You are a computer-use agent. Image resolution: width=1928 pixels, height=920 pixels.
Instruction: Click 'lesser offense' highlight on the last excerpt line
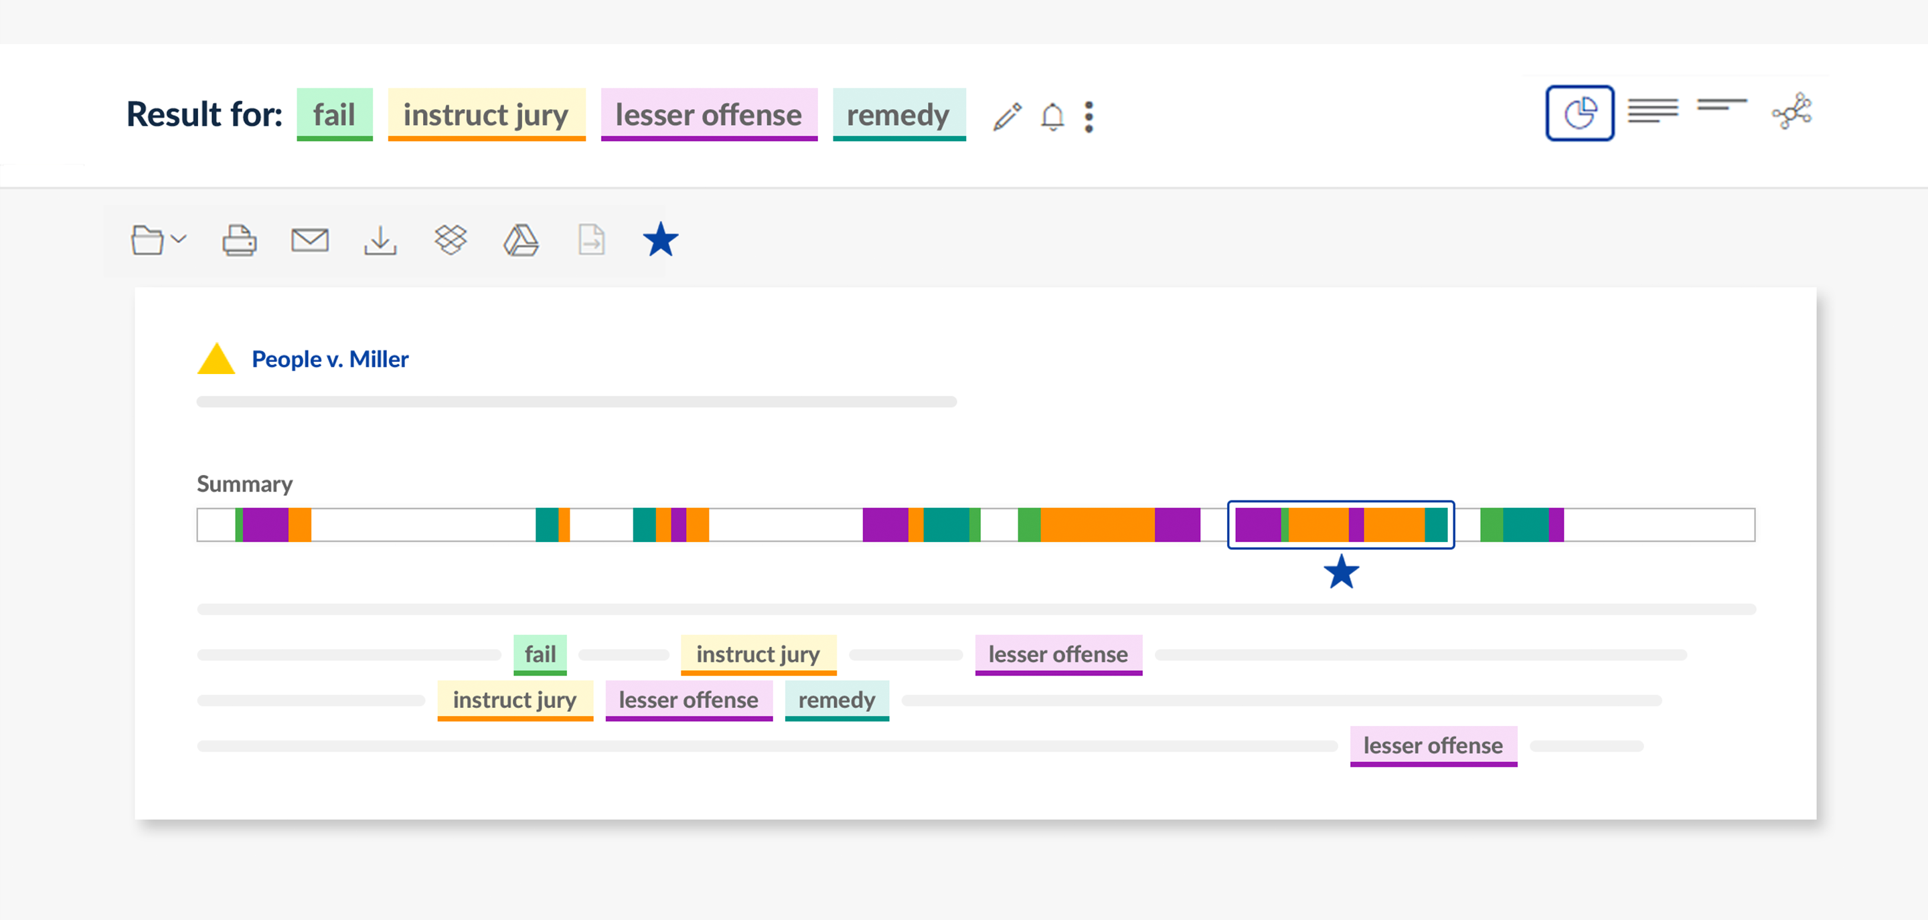tap(1433, 746)
